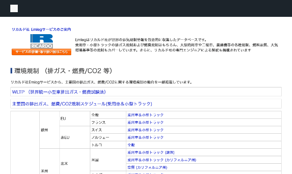Open 空質 (カリフォルニア州) link

click(x=147, y=167)
